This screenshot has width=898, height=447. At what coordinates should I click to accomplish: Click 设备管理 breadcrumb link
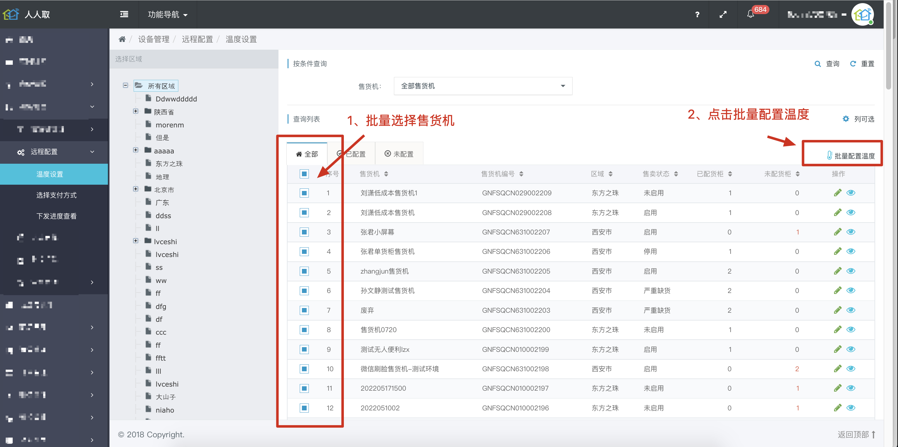[x=154, y=39]
